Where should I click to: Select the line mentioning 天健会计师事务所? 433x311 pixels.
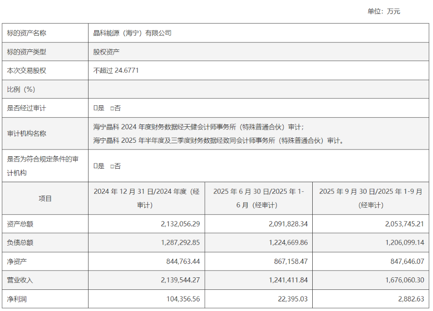tap(198, 127)
